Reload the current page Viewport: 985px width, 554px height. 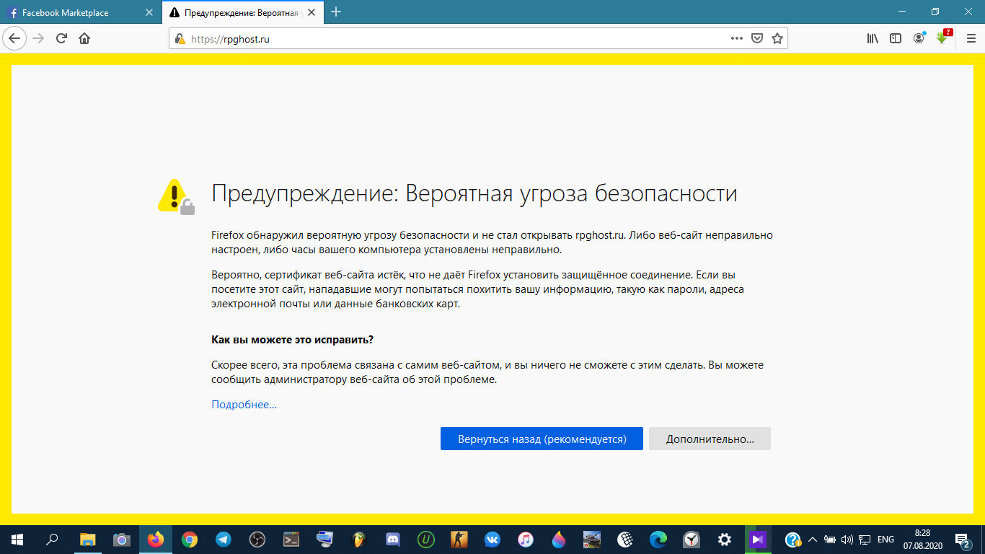tap(62, 39)
